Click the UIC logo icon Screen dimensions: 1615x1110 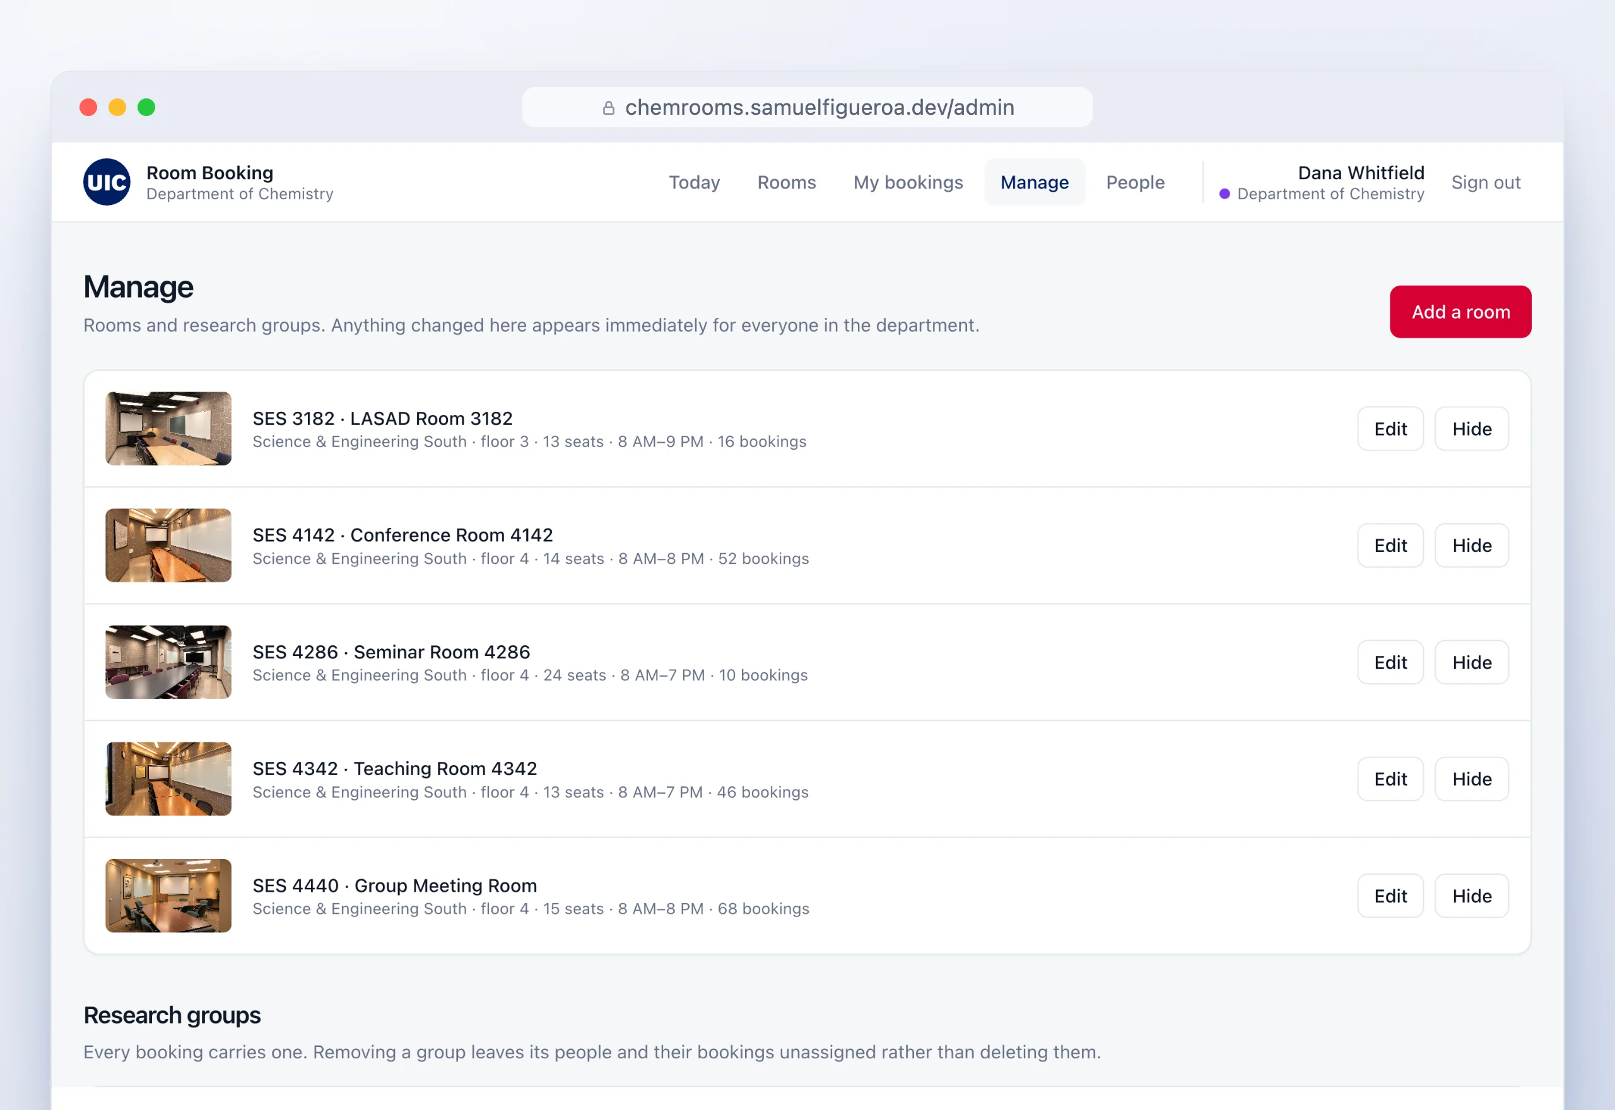pos(107,182)
